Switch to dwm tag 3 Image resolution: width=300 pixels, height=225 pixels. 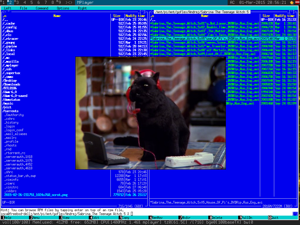tap(17, 2)
